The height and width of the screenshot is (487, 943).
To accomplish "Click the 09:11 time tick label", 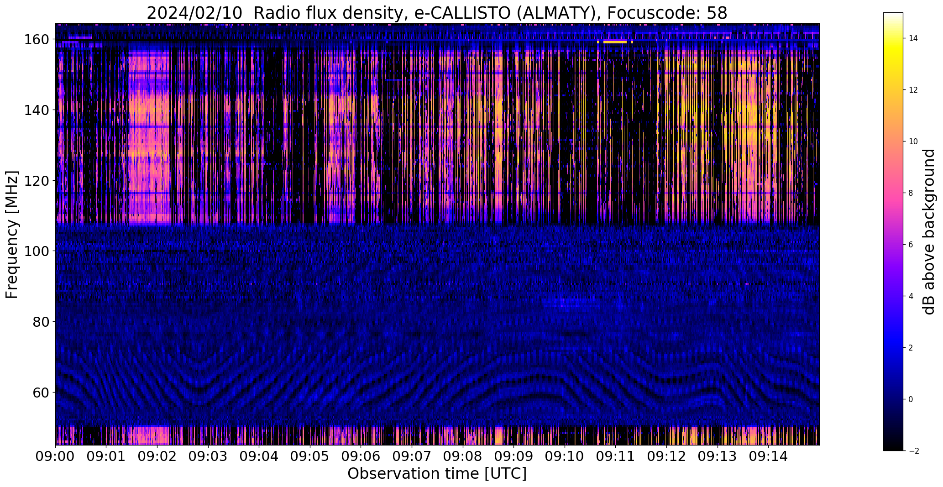I will click(615, 456).
